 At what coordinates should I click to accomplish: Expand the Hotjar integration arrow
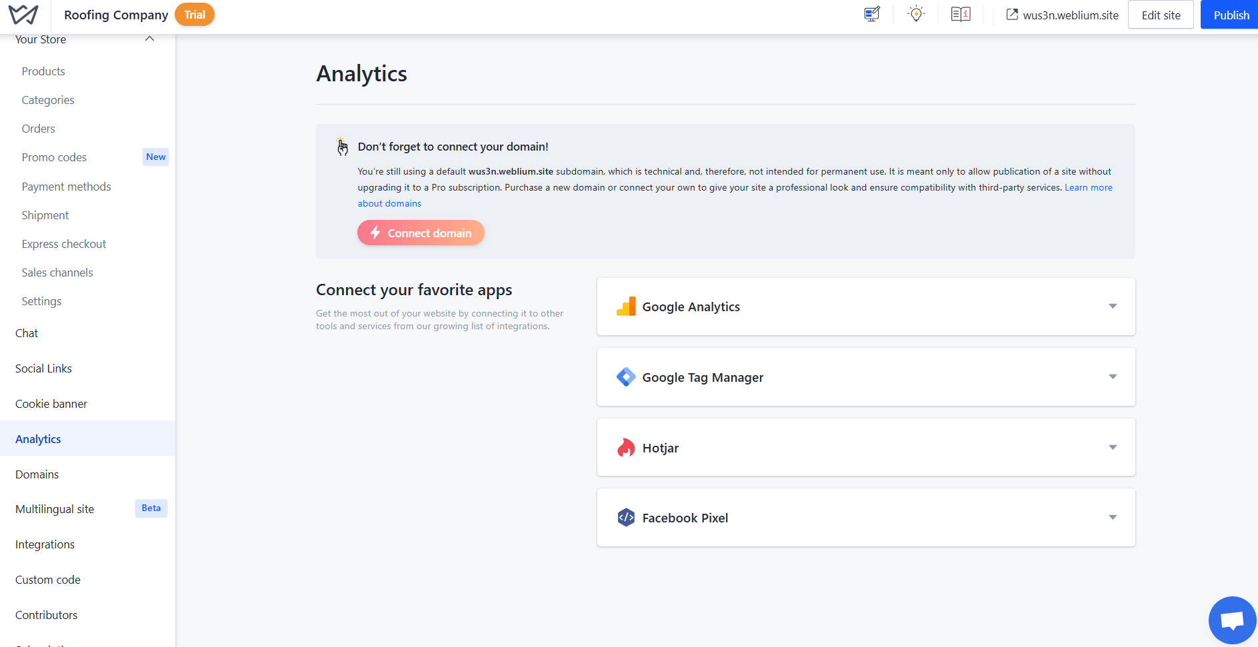coord(1112,448)
